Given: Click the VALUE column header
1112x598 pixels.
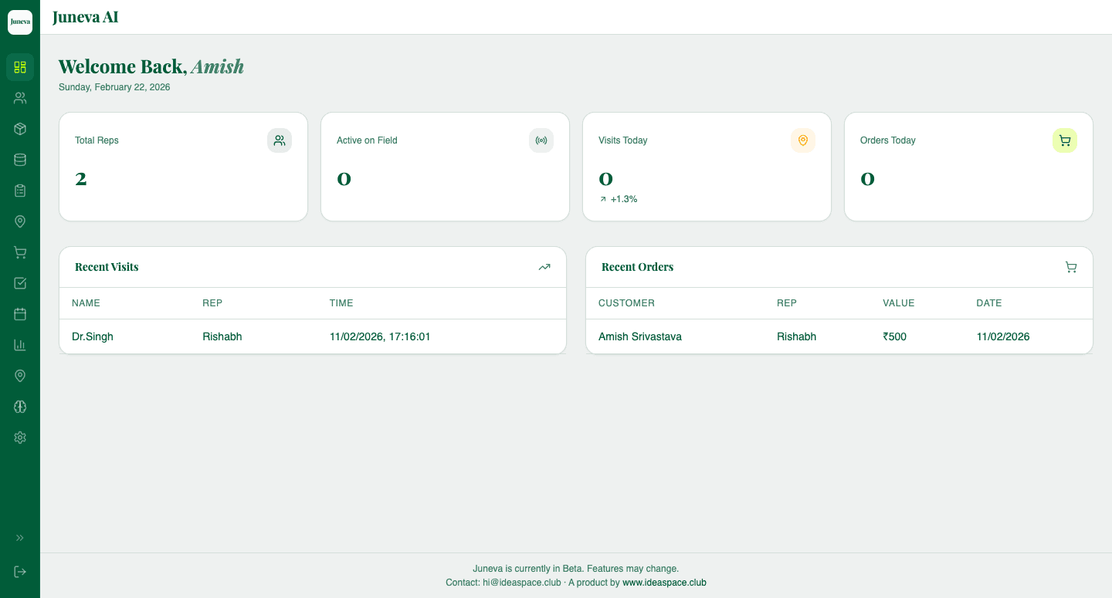Looking at the screenshot, I should point(899,303).
